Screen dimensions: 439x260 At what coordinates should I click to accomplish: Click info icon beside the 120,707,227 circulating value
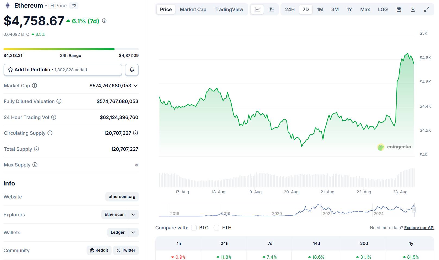pos(135,133)
